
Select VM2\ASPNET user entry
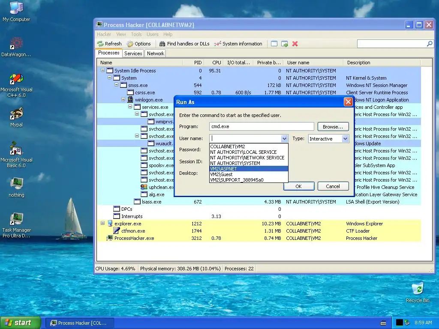[x=249, y=169]
